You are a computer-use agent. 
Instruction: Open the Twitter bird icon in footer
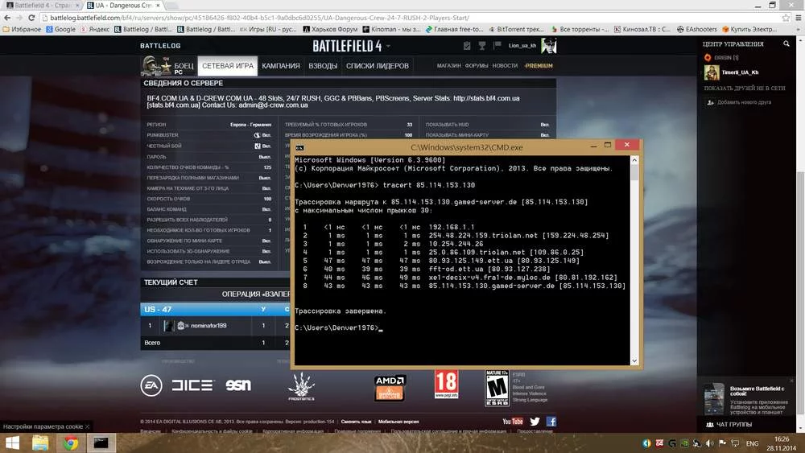click(535, 421)
